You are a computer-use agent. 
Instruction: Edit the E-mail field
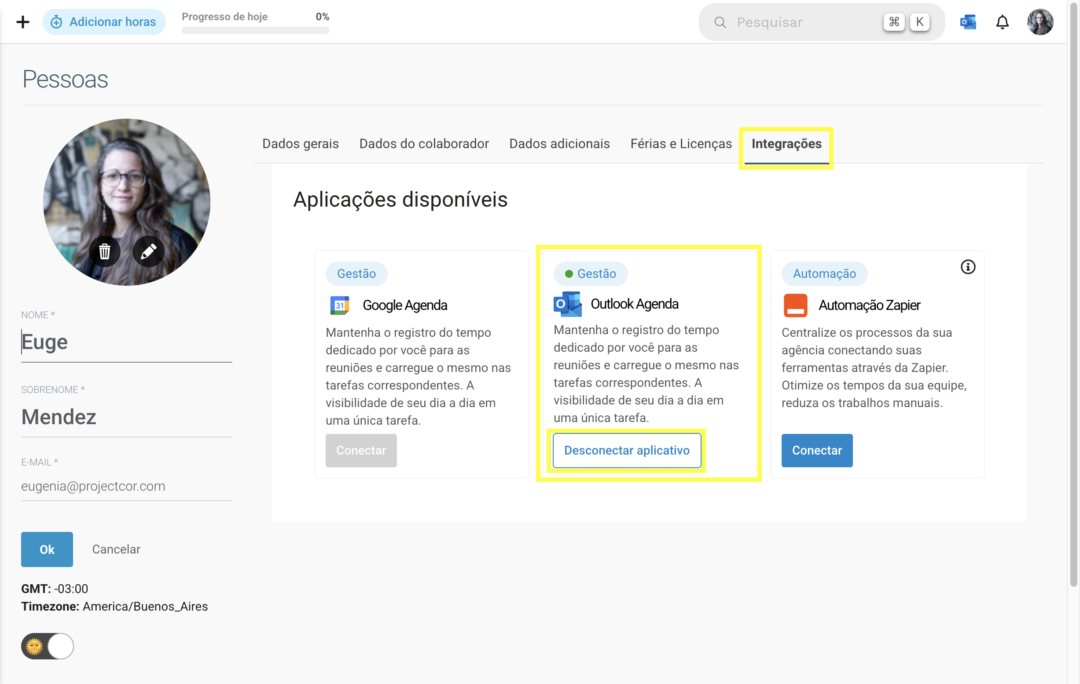pos(126,486)
